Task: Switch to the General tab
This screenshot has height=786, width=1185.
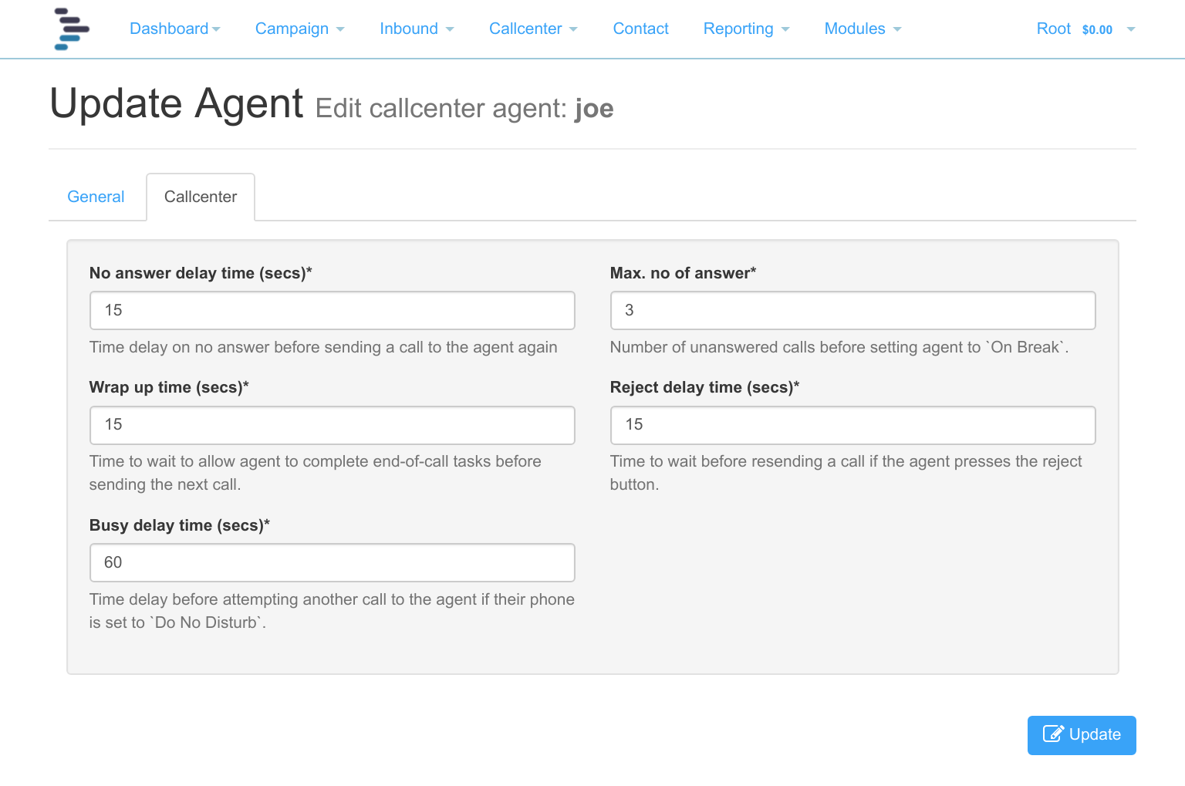Action: 96,197
